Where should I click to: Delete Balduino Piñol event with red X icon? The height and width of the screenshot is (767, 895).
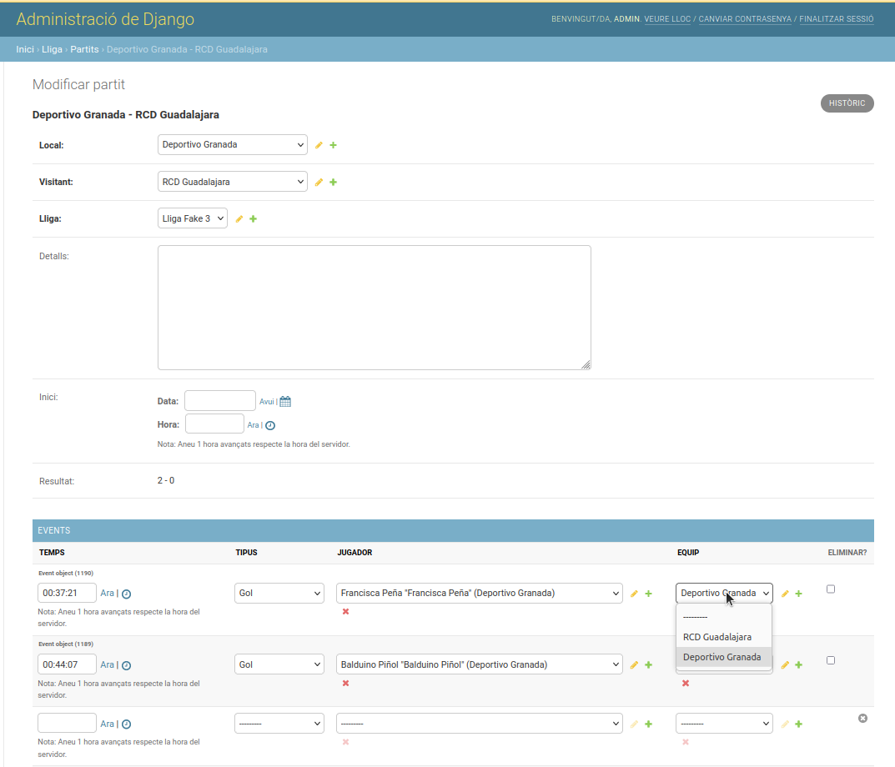click(x=345, y=683)
